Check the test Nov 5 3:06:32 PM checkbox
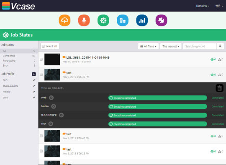The height and width of the screenshot is (165, 226). click(x=41, y=75)
